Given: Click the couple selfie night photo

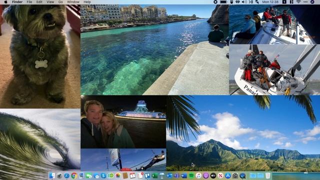Looking at the screenshot, I should [123, 122].
